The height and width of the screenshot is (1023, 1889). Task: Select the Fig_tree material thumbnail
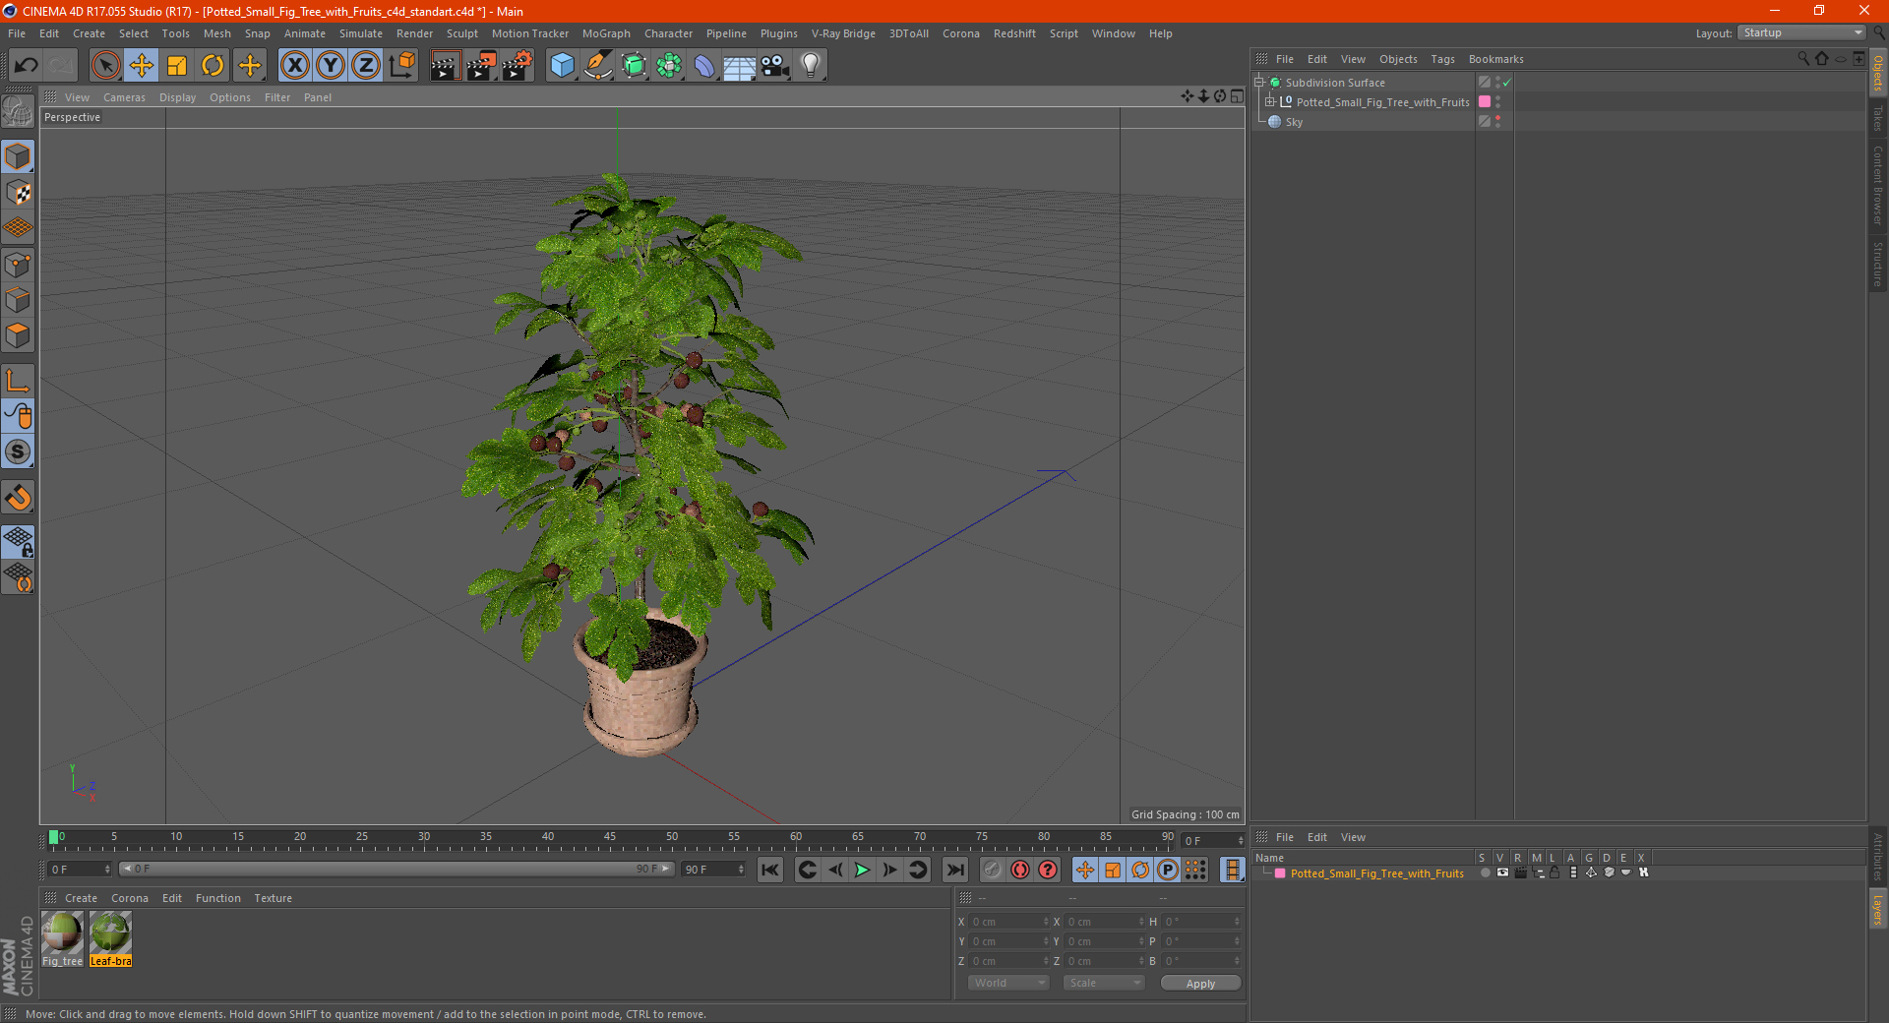pos(62,933)
